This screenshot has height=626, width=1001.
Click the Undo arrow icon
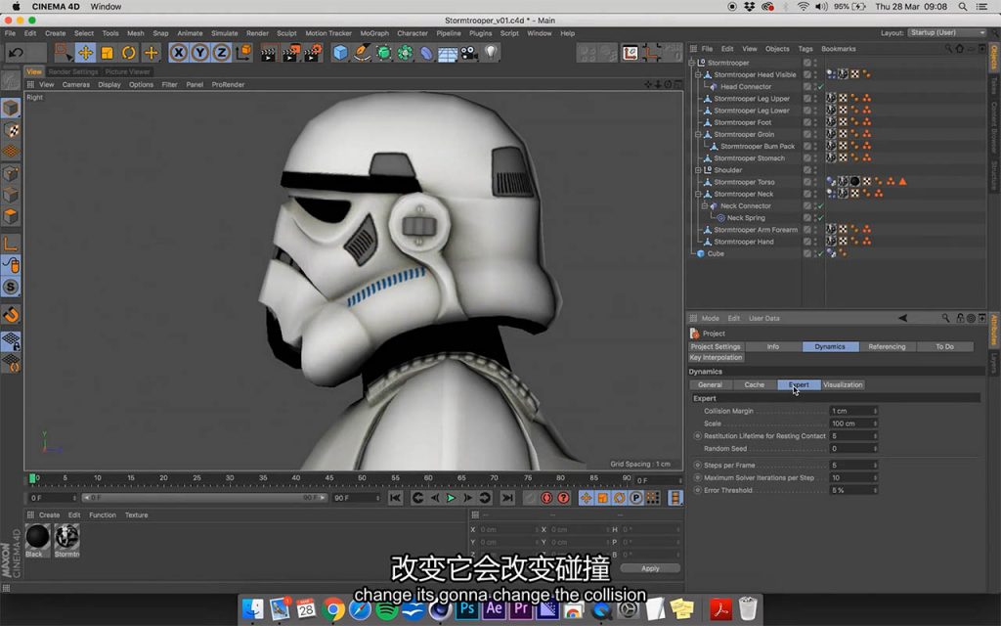pyautogui.click(x=16, y=53)
